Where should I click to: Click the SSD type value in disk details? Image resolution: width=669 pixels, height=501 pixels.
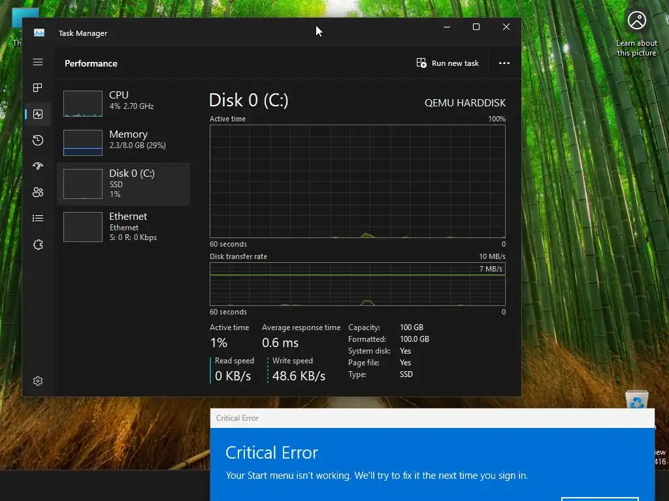click(406, 374)
